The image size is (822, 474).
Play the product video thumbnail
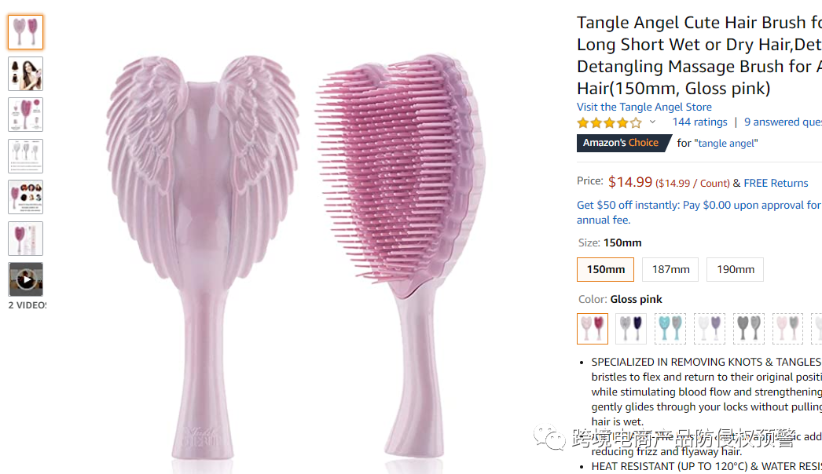tap(25, 279)
